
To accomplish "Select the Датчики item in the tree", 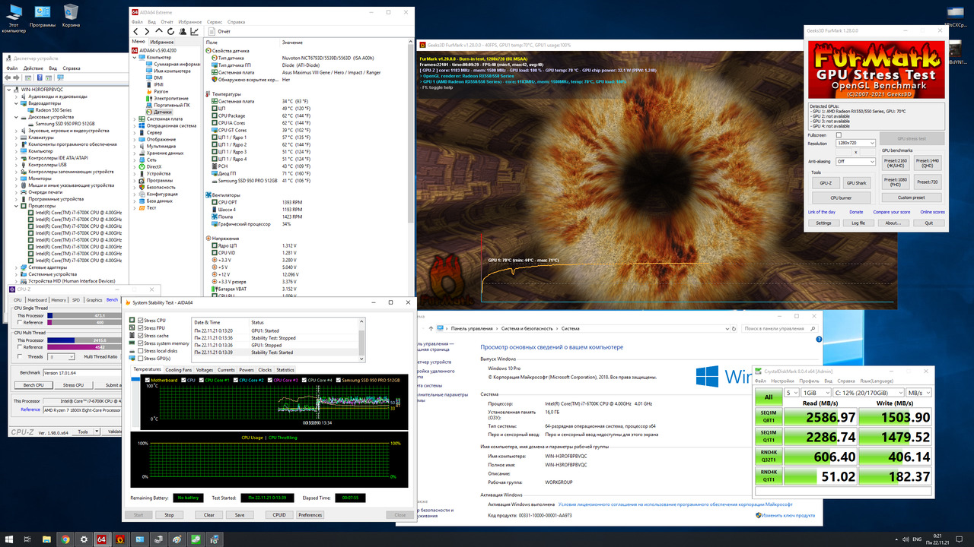I will tap(162, 112).
